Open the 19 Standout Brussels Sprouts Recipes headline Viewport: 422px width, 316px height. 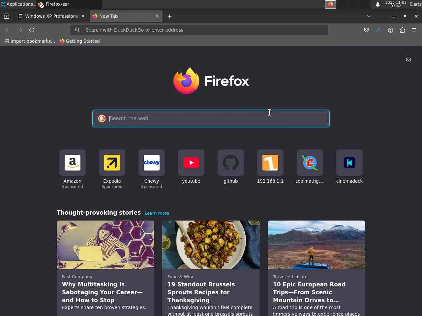coord(201,292)
